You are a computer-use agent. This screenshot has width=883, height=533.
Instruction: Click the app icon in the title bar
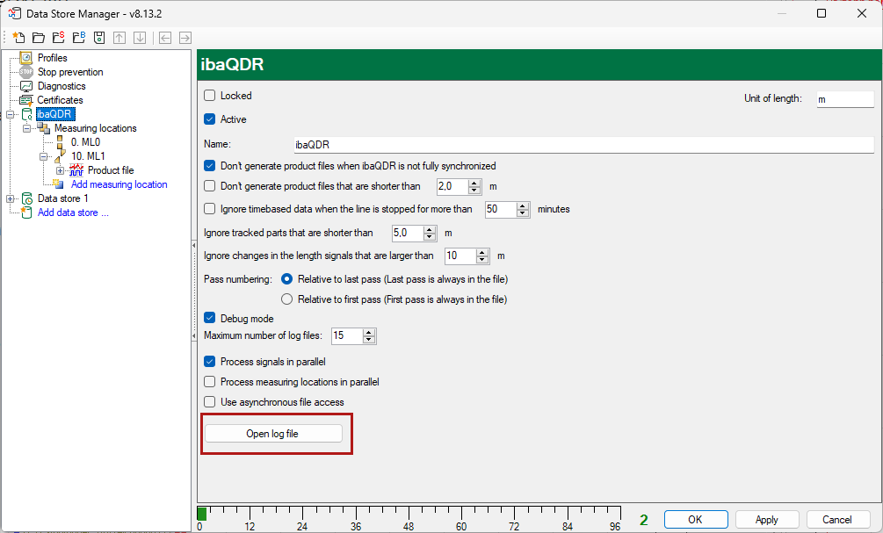[15, 13]
